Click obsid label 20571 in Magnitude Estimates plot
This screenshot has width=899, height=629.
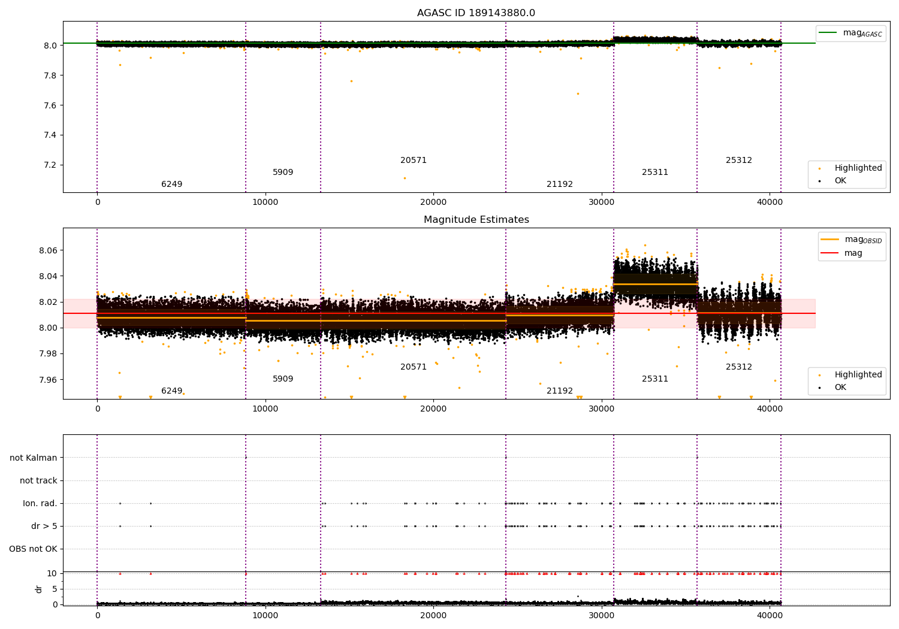(414, 367)
